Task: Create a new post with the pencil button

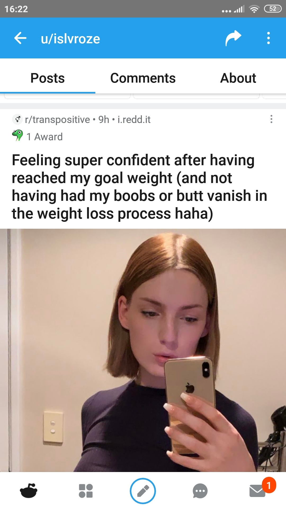Action: click(x=143, y=491)
